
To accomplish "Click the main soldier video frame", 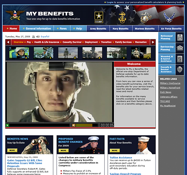I will pyautogui.click(x=60, y=92).
